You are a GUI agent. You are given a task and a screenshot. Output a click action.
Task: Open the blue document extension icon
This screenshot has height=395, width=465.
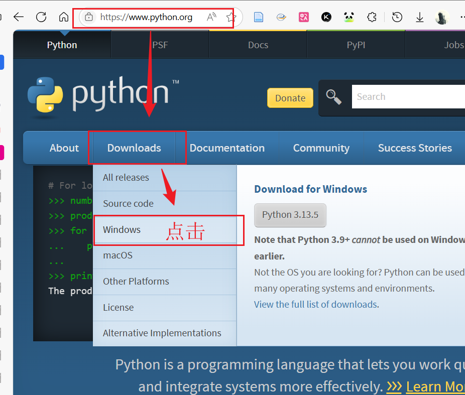tap(259, 17)
